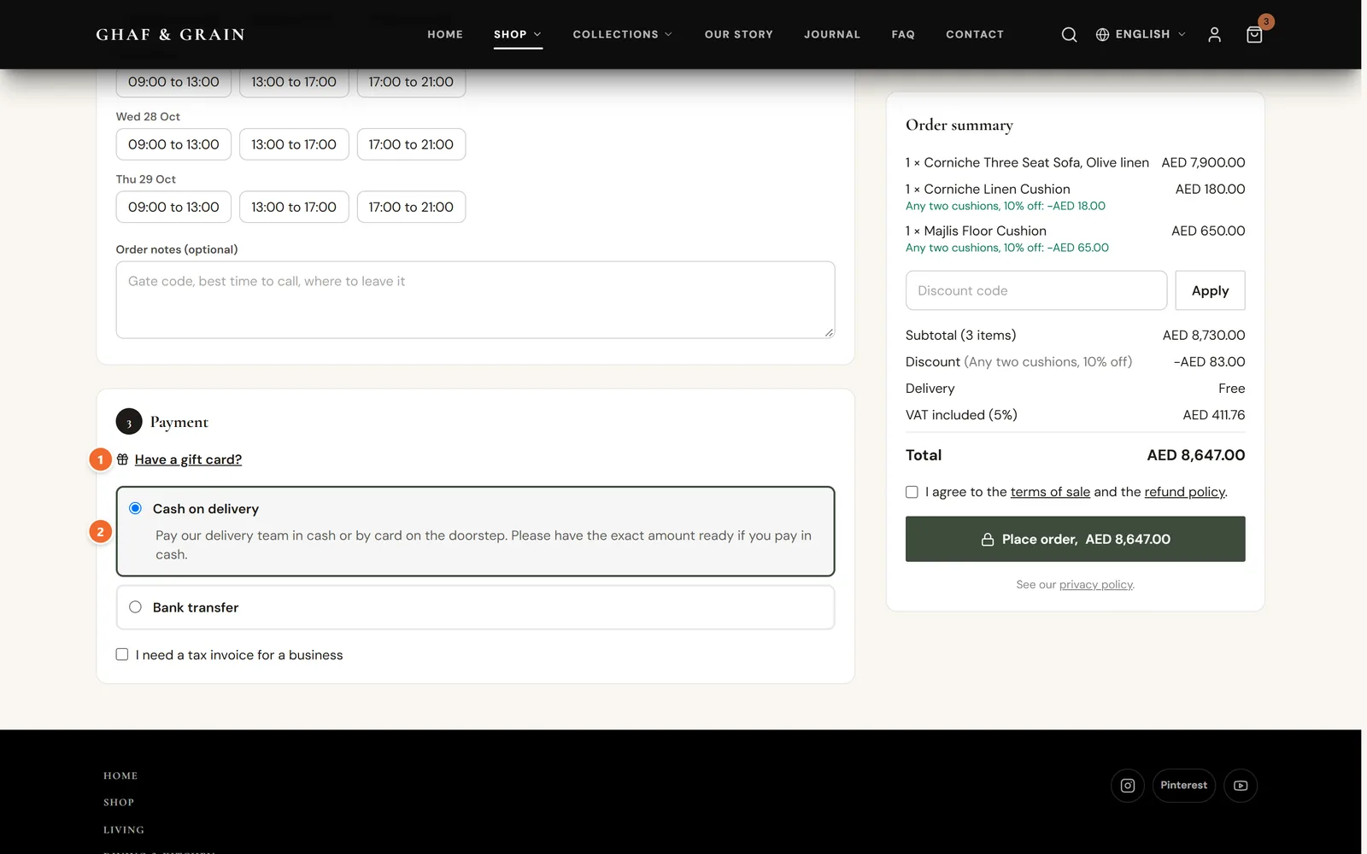The image size is (1367, 854).
Task: Choose Thu 29 Oct 09:00 to 13:00 slot
Action: pos(173,207)
